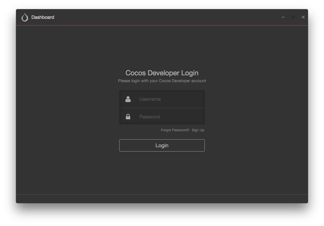Click the Password input field
This screenshot has height=226, width=324.
[165, 116]
